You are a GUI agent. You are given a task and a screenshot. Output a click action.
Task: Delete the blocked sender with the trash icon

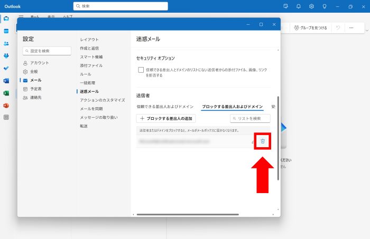(263, 141)
